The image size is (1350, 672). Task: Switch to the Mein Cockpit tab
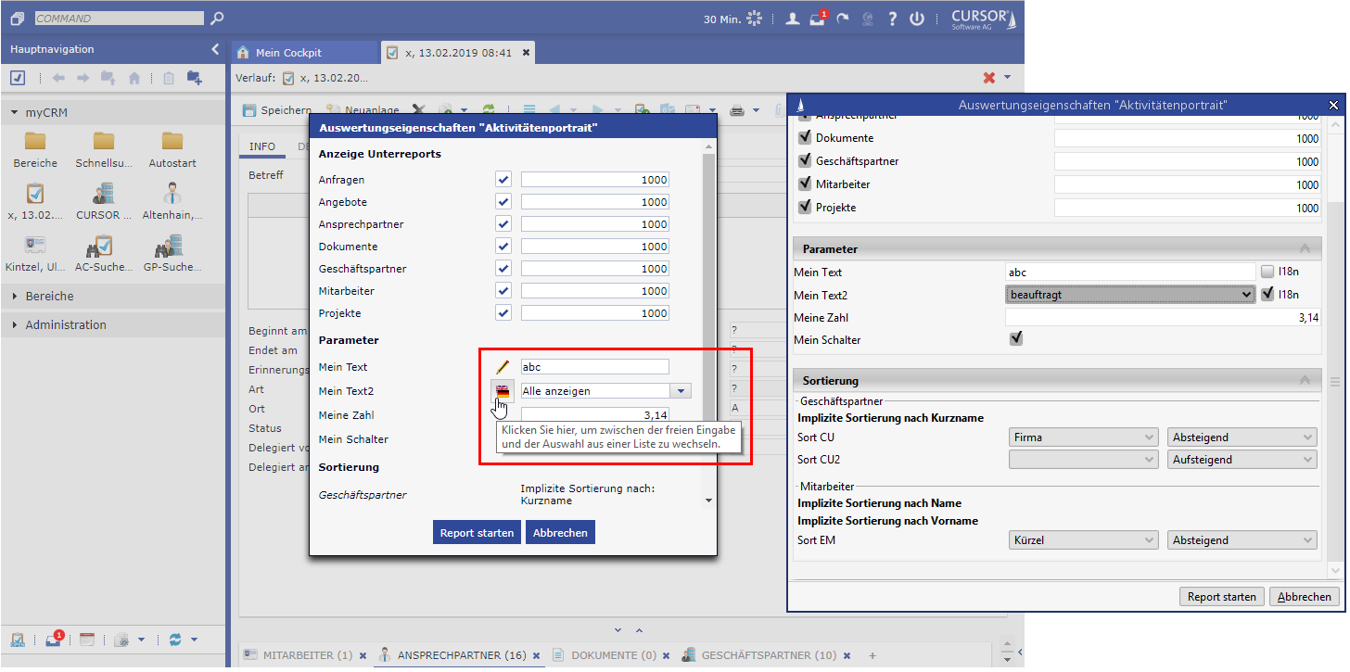(x=287, y=53)
